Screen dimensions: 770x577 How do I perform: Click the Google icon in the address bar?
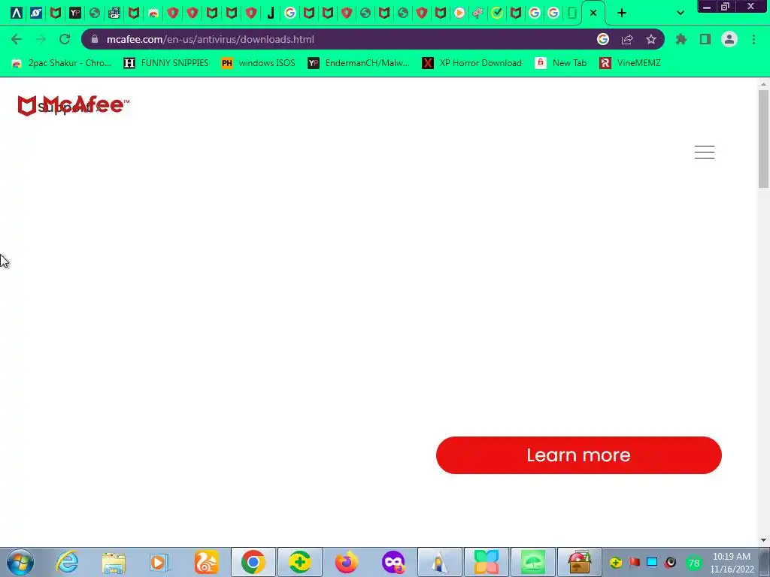(603, 39)
